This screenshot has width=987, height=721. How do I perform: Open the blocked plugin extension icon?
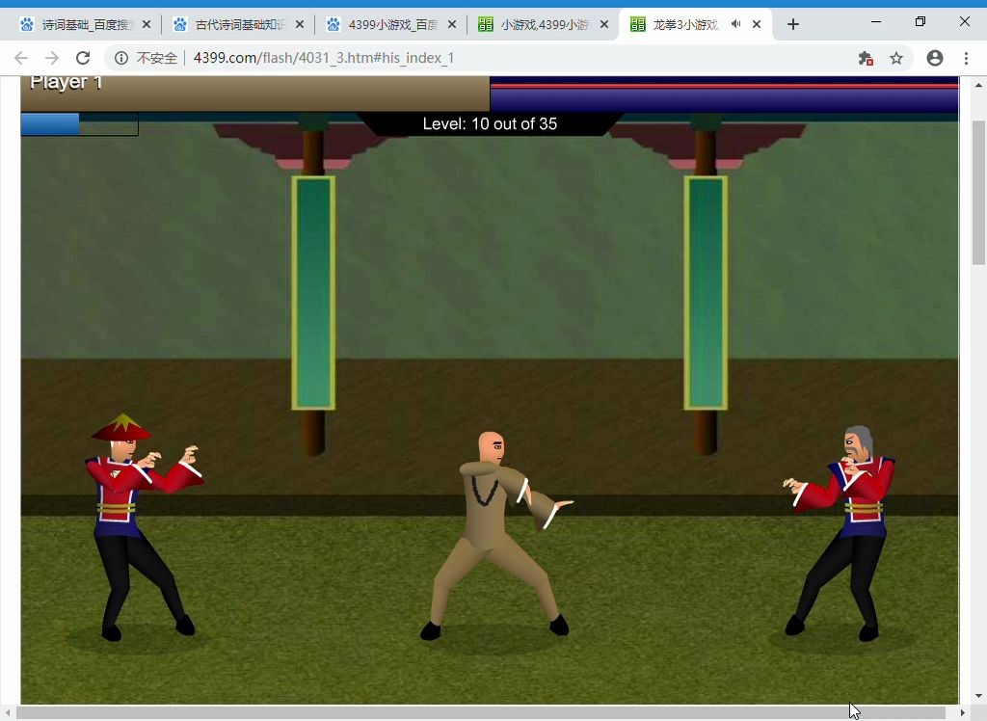pyautogui.click(x=866, y=58)
